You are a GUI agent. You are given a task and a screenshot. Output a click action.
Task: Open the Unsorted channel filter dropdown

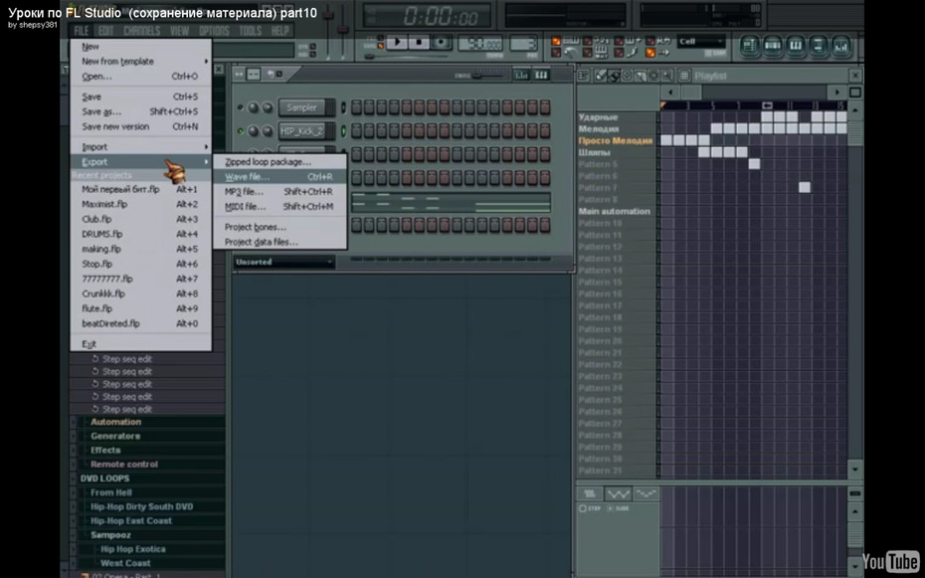pyautogui.click(x=283, y=262)
